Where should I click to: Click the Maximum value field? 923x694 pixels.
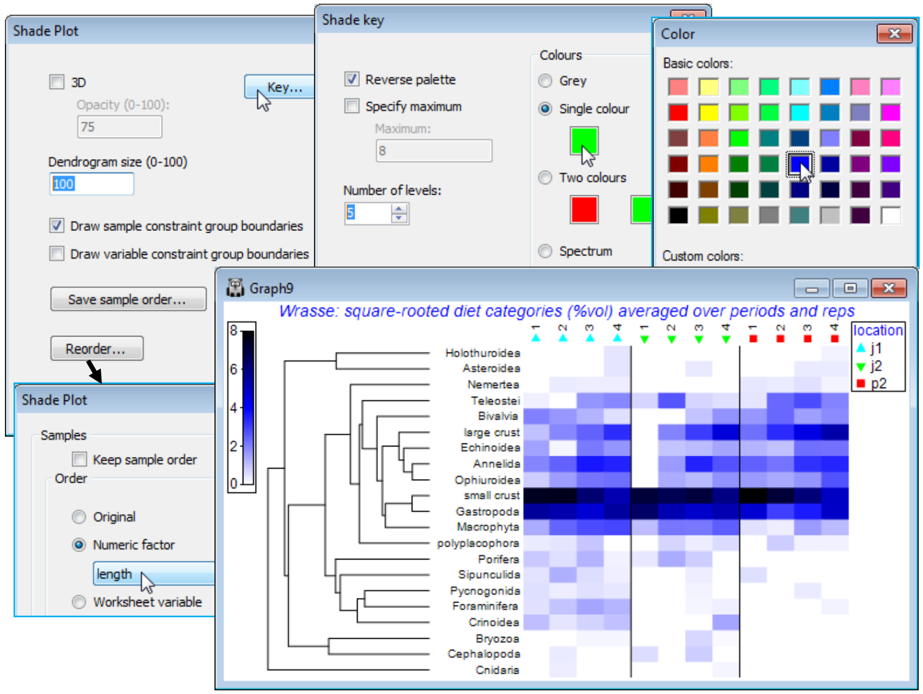434,150
